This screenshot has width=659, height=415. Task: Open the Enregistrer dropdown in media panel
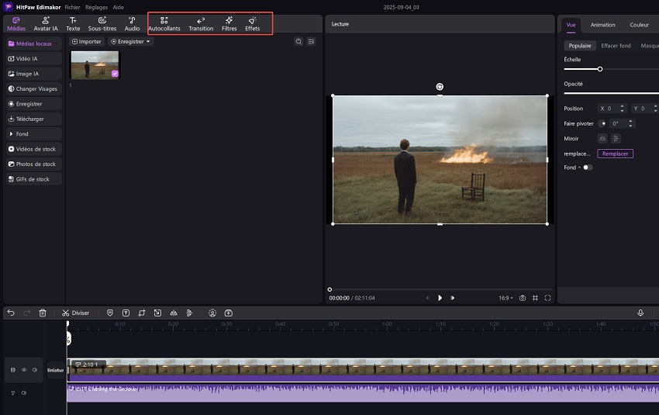click(x=131, y=42)
